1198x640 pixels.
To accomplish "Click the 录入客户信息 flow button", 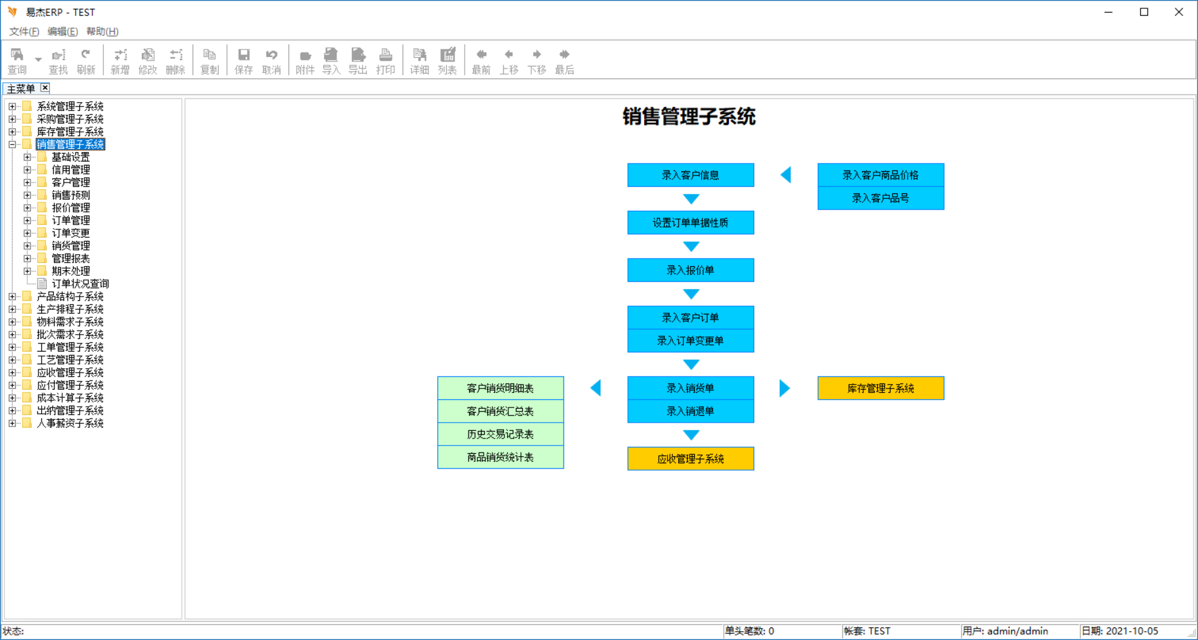I will [x=690, y=176].
